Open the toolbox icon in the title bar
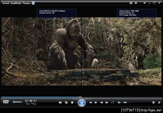 point(131,3)
